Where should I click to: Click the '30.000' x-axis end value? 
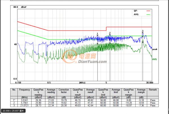coord(150,83)
